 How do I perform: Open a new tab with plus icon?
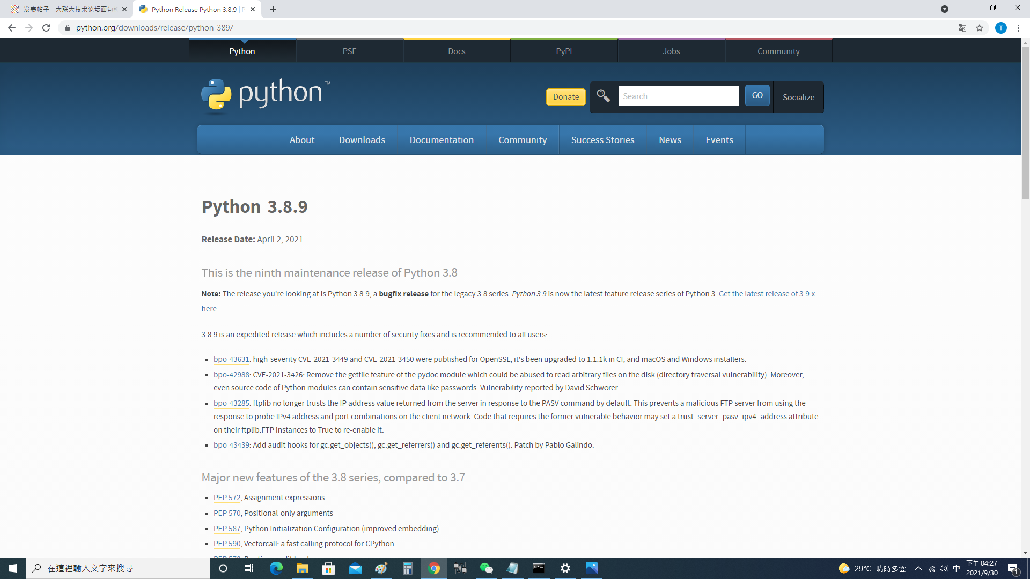[273, 9]
